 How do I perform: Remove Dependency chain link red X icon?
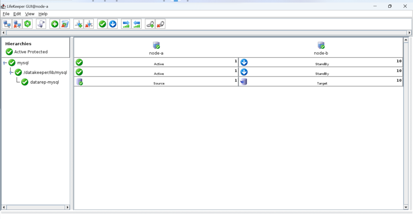click(160, 24)
